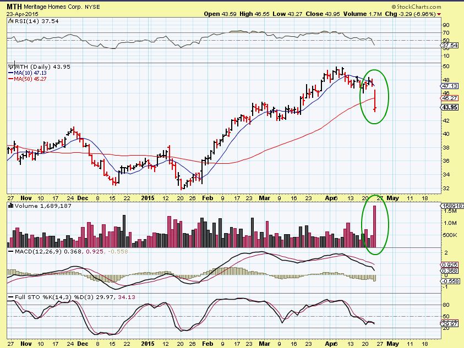Click the red down arrow after Chg
464x348 pixels.
(x=439, y=14)
